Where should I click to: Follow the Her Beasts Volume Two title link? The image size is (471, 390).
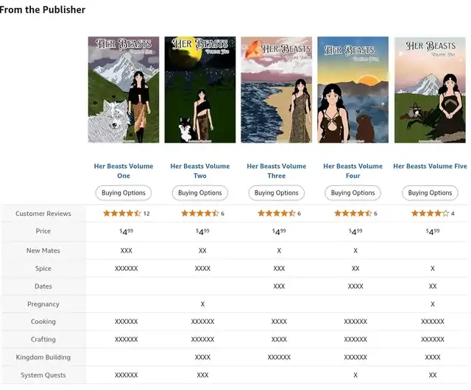200,171
